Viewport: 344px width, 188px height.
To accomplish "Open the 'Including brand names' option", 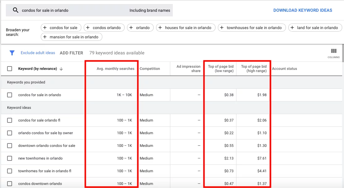I will click(150, 10).
